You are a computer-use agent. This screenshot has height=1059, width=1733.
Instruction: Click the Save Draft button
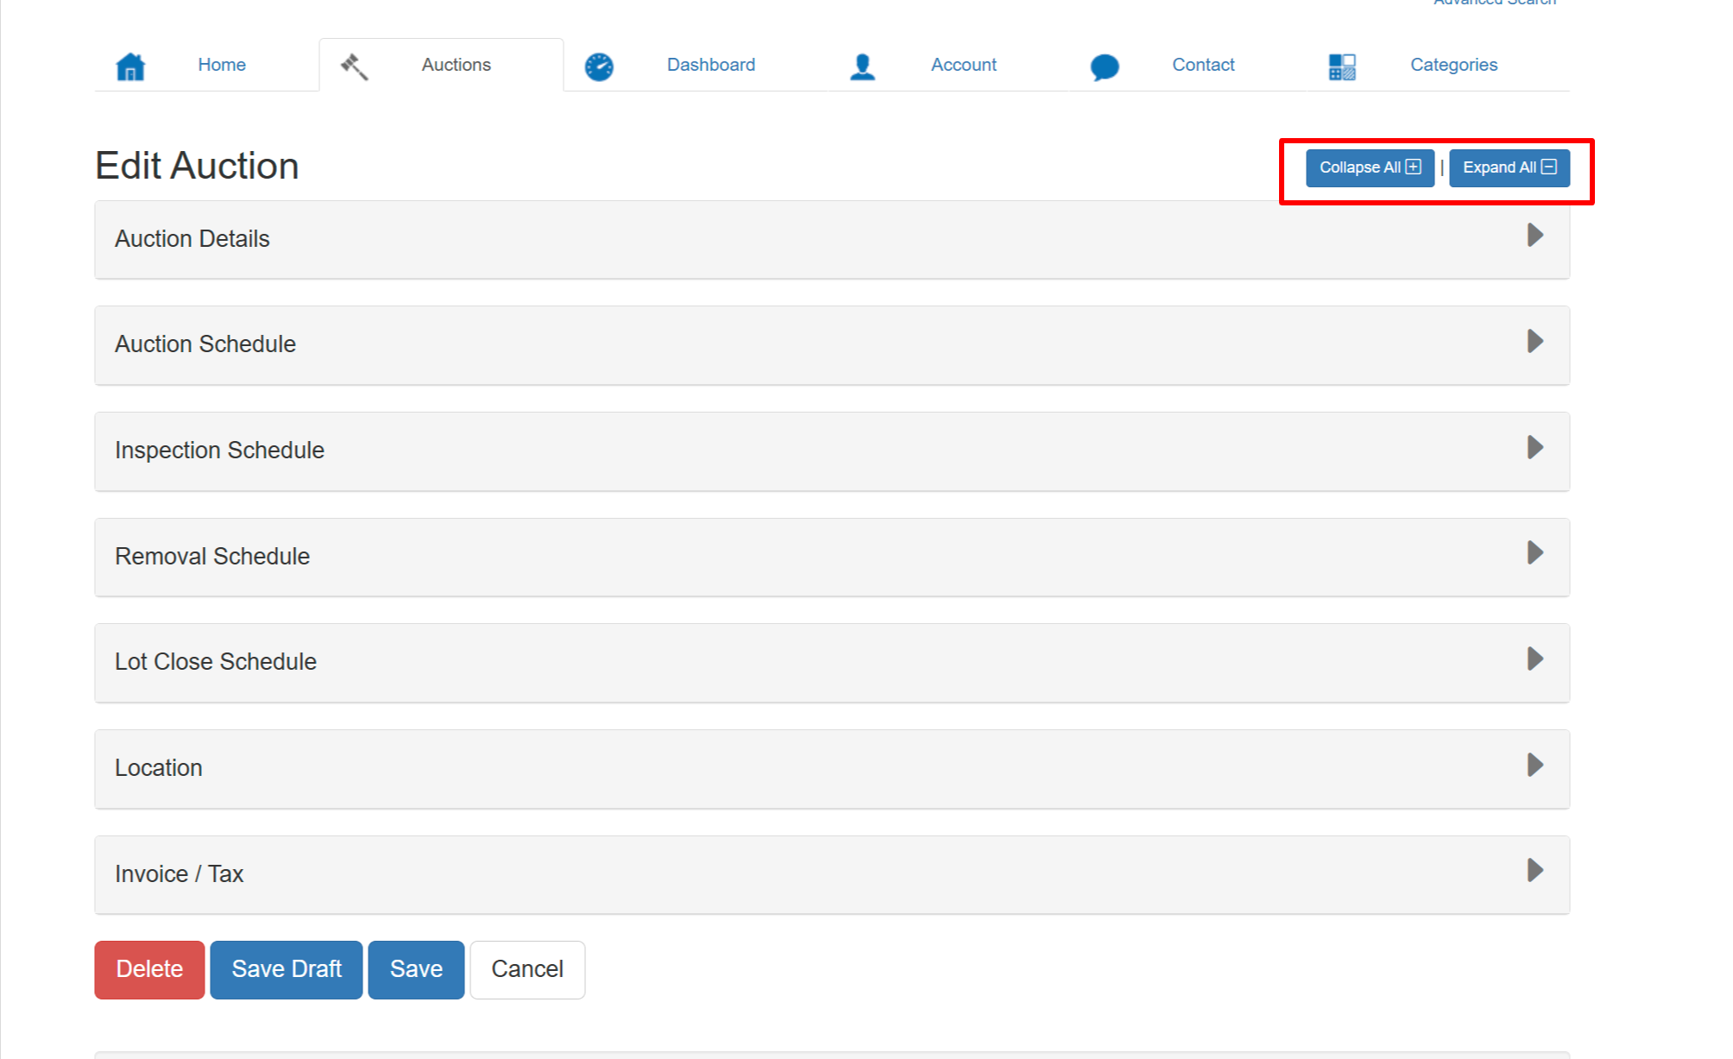287,969
